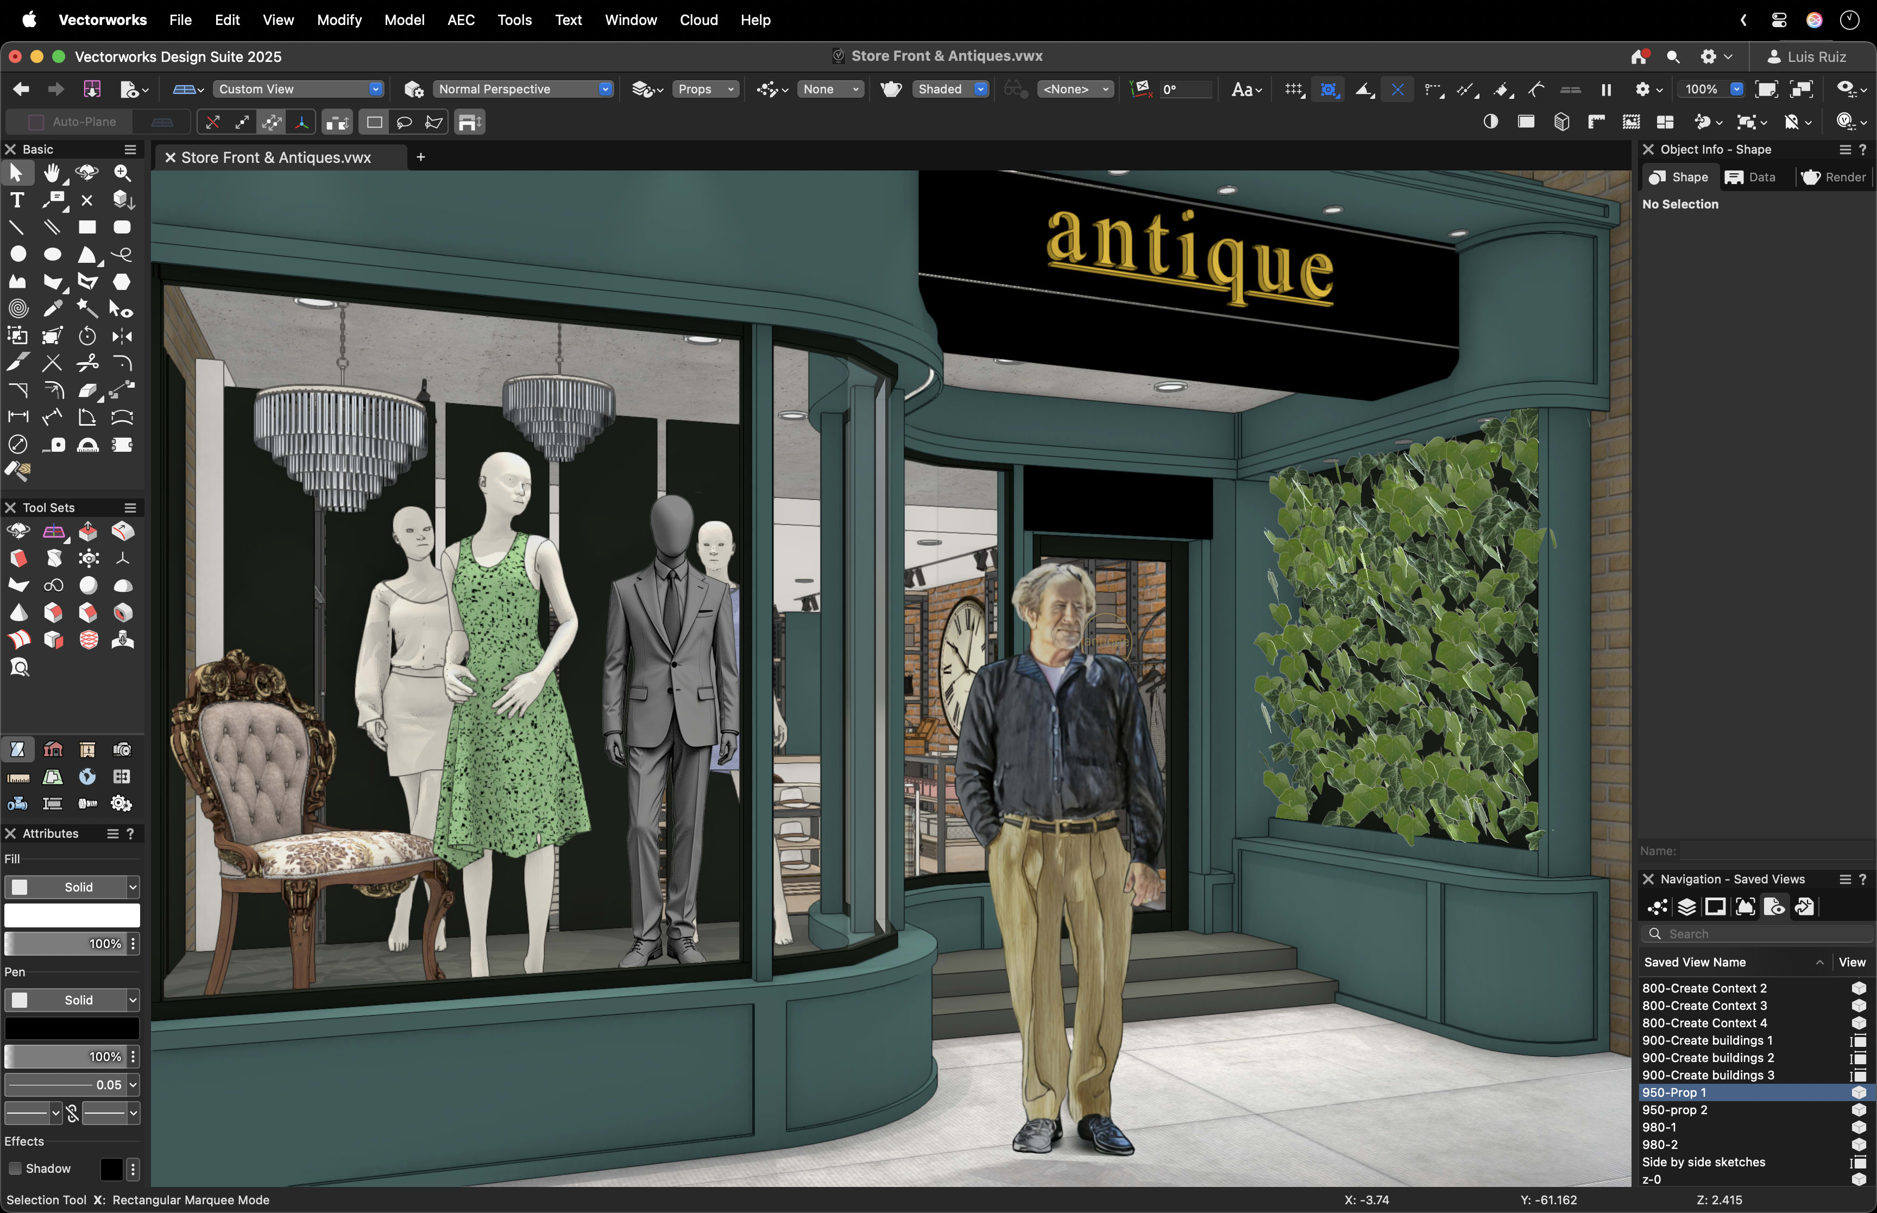
Task: Select the Mirror tool
Action: (122, 336)
